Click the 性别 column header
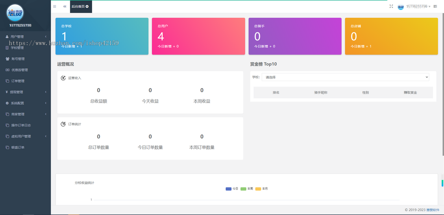The height and width of the screenshot is (215, 444). point(366,93)
